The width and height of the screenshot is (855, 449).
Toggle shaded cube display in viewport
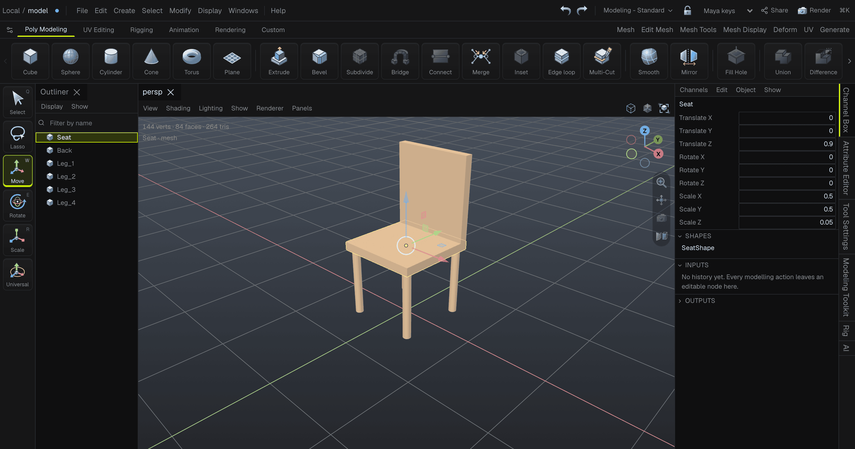pyautogui.click(x=647, y=108)
